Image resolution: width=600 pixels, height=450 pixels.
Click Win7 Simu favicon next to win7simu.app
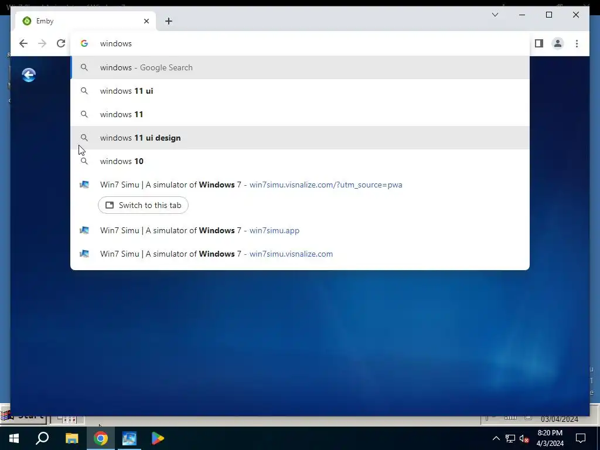pyautogui.click(x=84, y=230)
